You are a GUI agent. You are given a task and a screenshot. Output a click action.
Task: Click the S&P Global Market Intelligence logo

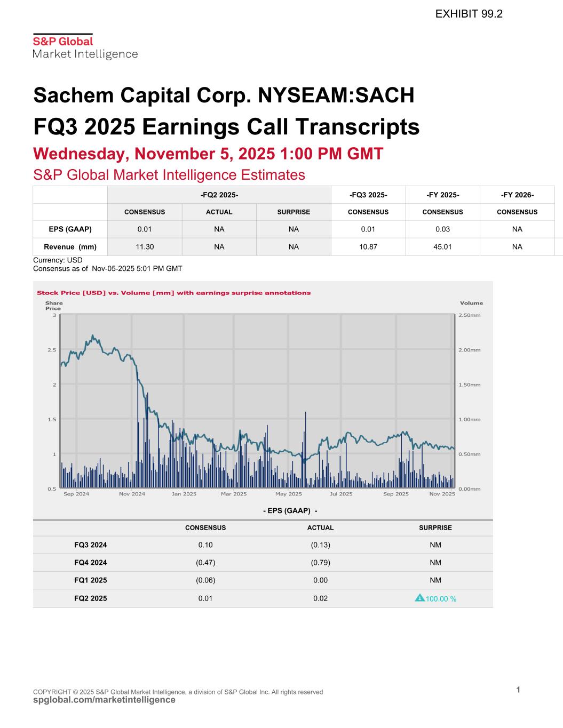click(x=85, y=47)
